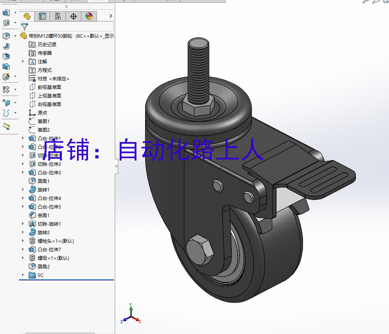Expand the 旋转2 revolve feature
Image resolution: width=389 pixels, height=334 pixels.
pyautogui.click(x=23, y=232)
